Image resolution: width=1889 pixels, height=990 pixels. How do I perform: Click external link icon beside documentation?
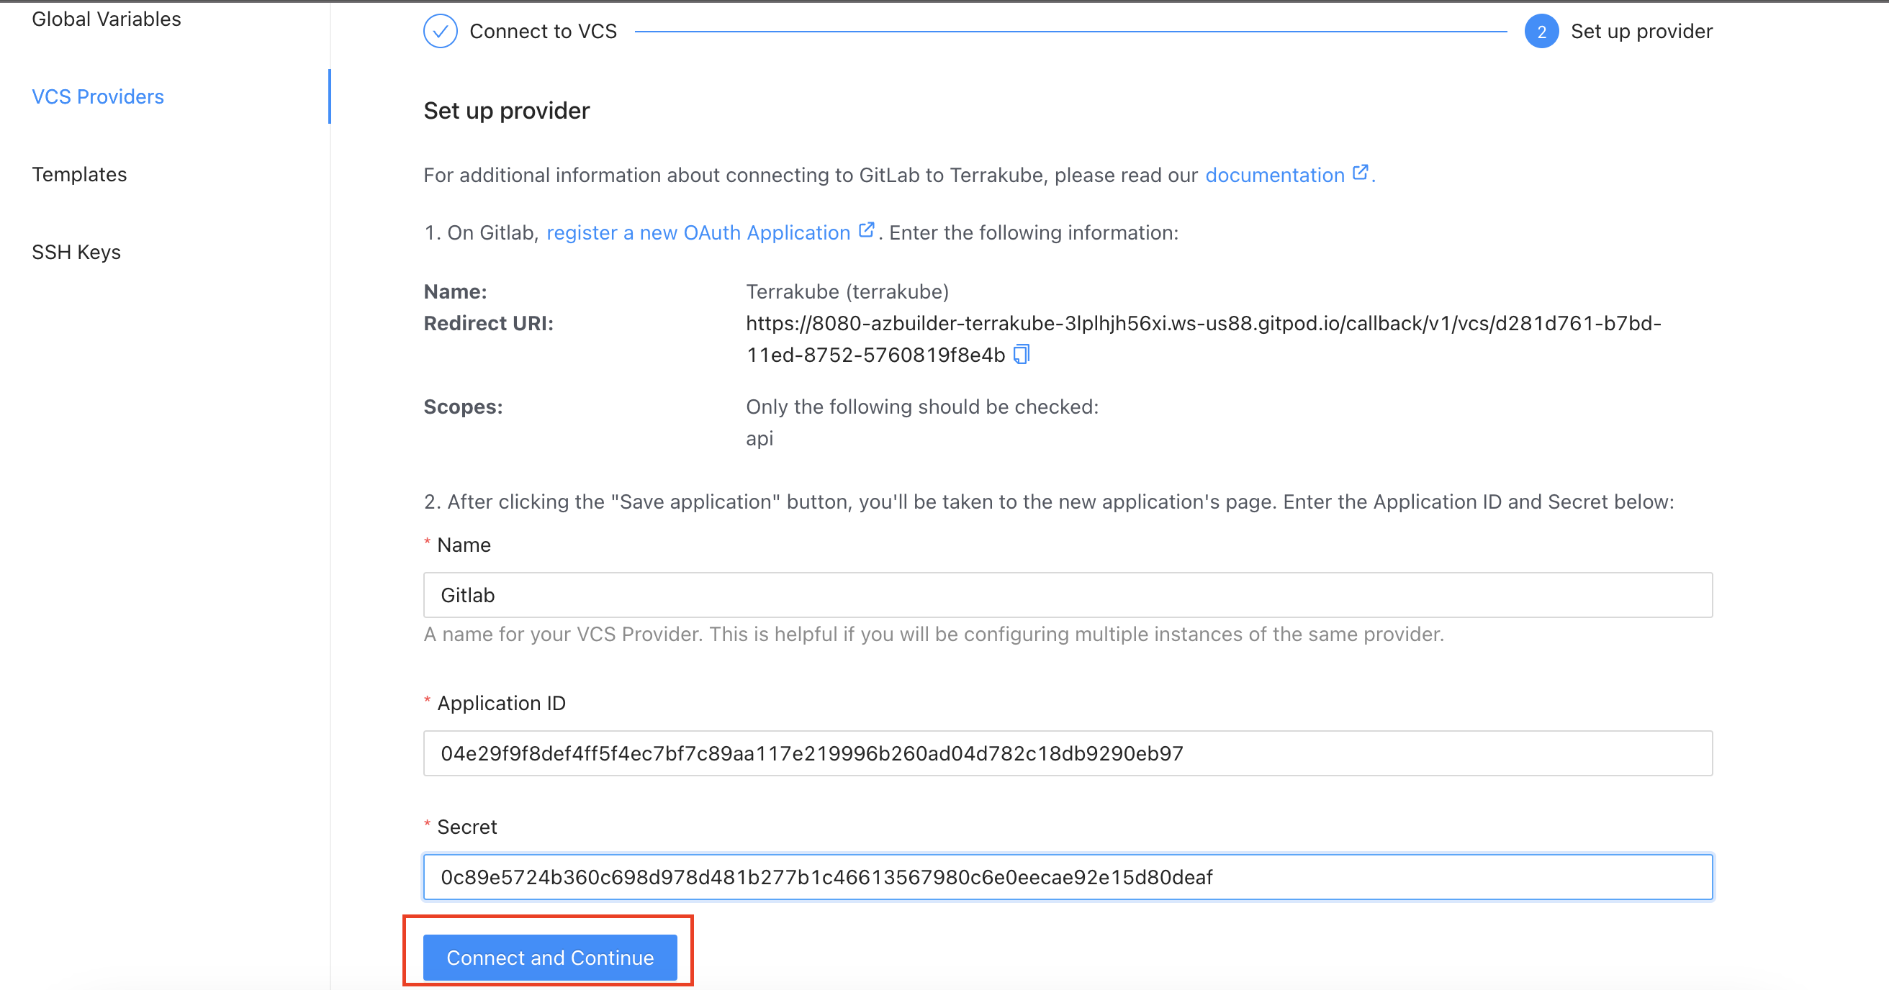coord(1360,173)
